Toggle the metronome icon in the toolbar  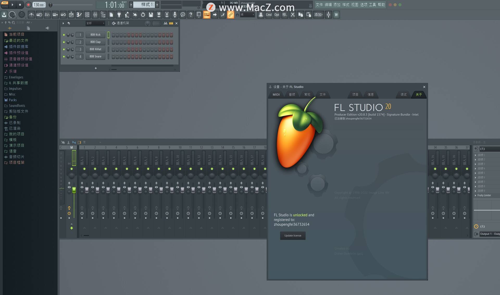(31, 15)
